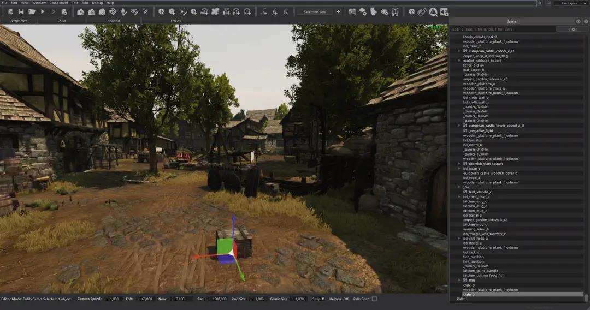Screen dimensions: 590x310
Task: Click the document-with-gear toolbar icon
Action: tap(64, 12)
